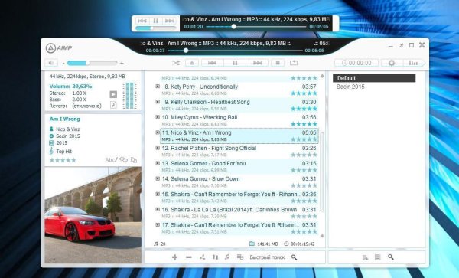
Task: Click the new playlist icon in right panel
Action: point(365,257)
